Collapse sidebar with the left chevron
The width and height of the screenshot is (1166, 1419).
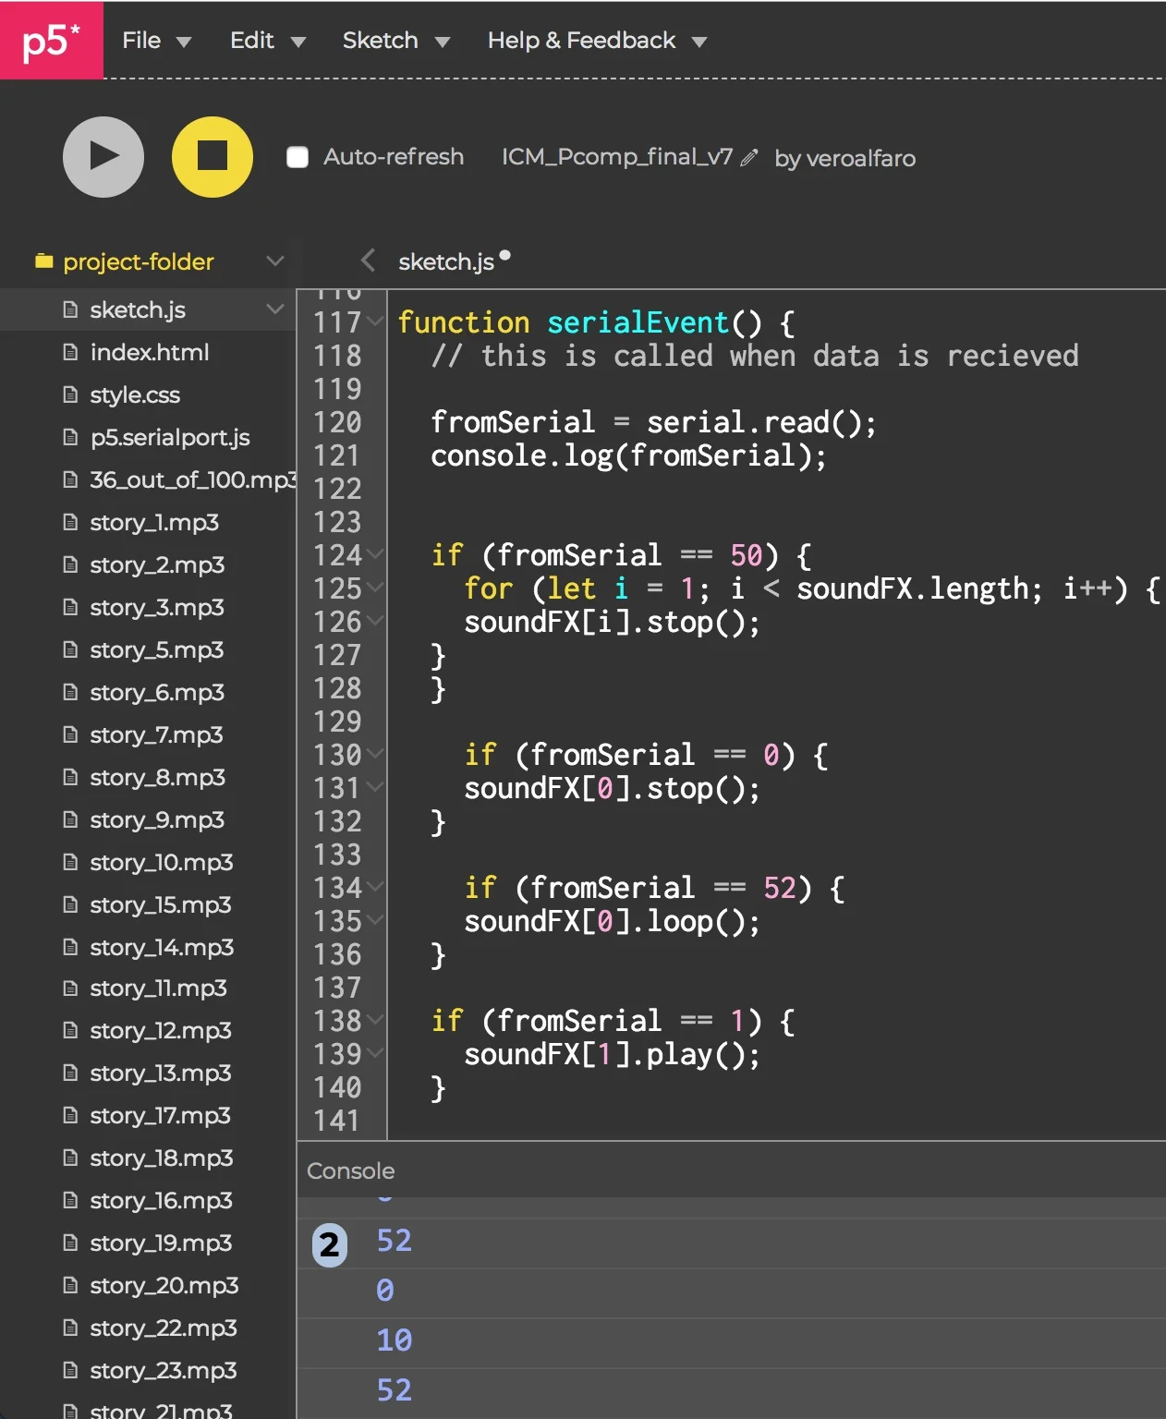pyautogui.click(x=368, y=261)
